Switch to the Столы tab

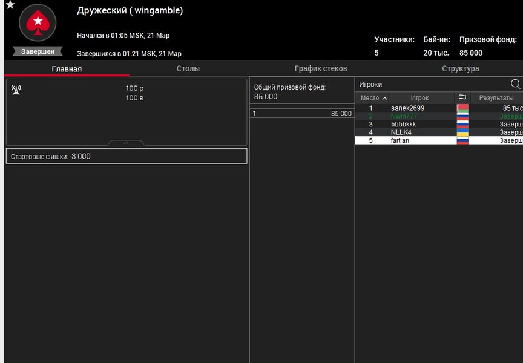[x=188, y=69]
